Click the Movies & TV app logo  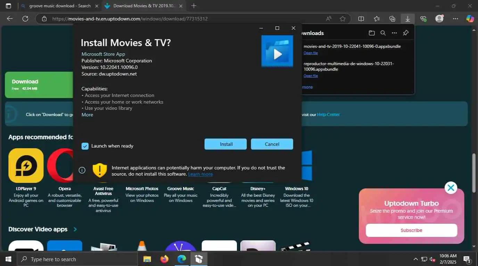tap(277, 51)
